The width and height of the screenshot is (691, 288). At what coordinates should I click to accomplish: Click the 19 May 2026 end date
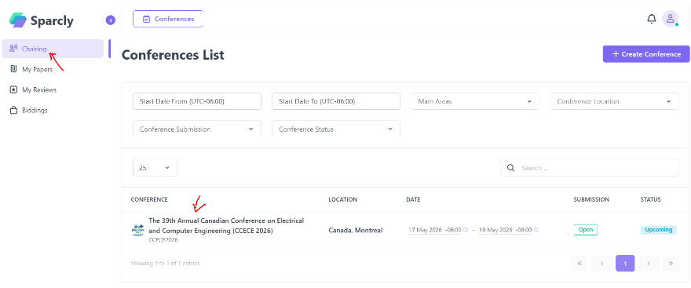pos(506,230)
